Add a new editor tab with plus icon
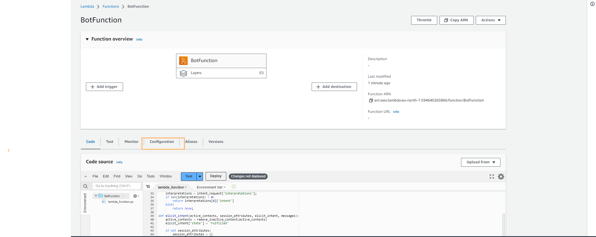Image resolution: width=596 pixels, height=237 pixels. (234, 187)
